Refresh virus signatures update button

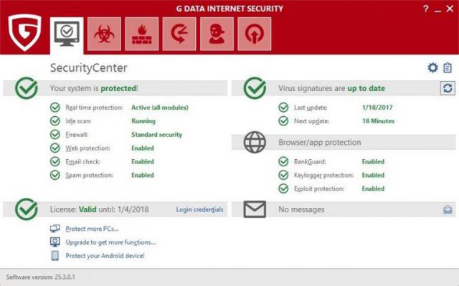point(448,88)
